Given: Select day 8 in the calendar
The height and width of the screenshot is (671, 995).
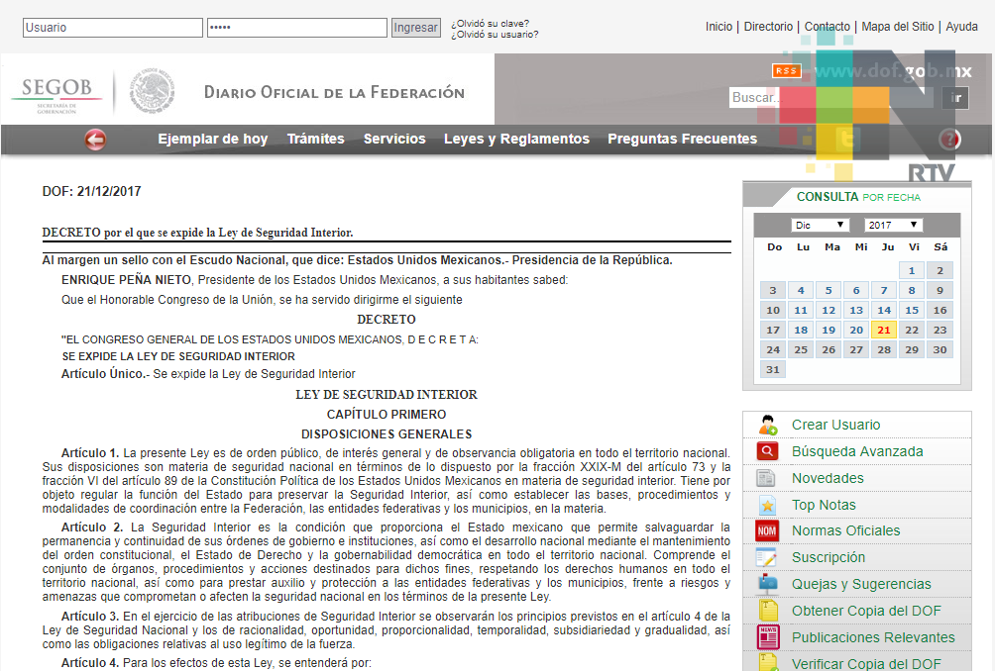Looking at the screenshot, I should click(912, 290).
